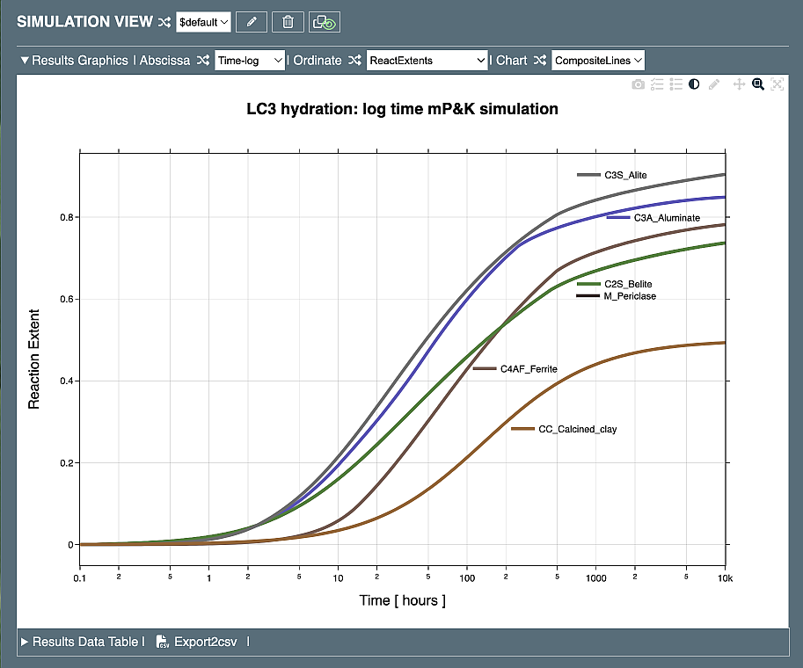Click Export2csv link
Viewport: 803px width, 668px height.
point(199,642)
